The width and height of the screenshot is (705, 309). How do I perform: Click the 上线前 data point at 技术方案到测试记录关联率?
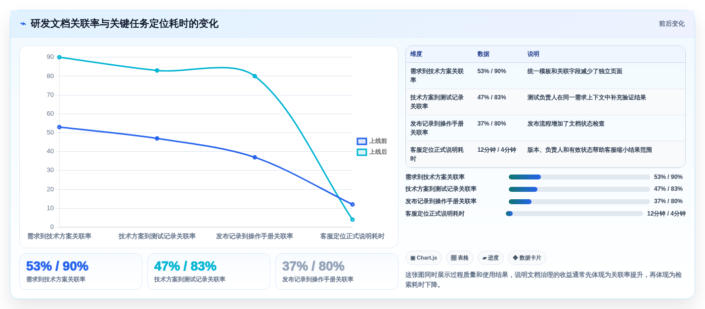(157, 138)
